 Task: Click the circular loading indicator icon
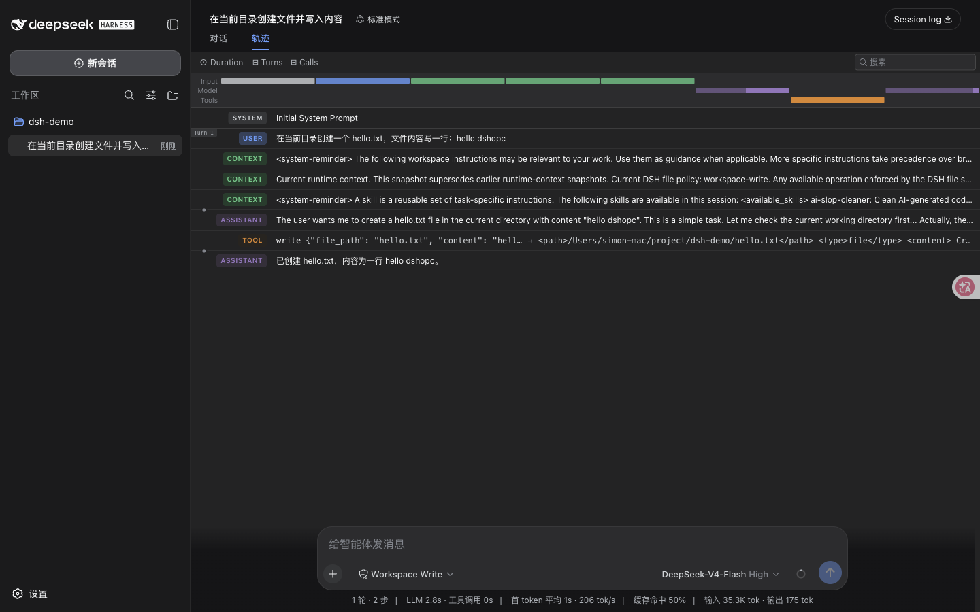pos(801,574)
